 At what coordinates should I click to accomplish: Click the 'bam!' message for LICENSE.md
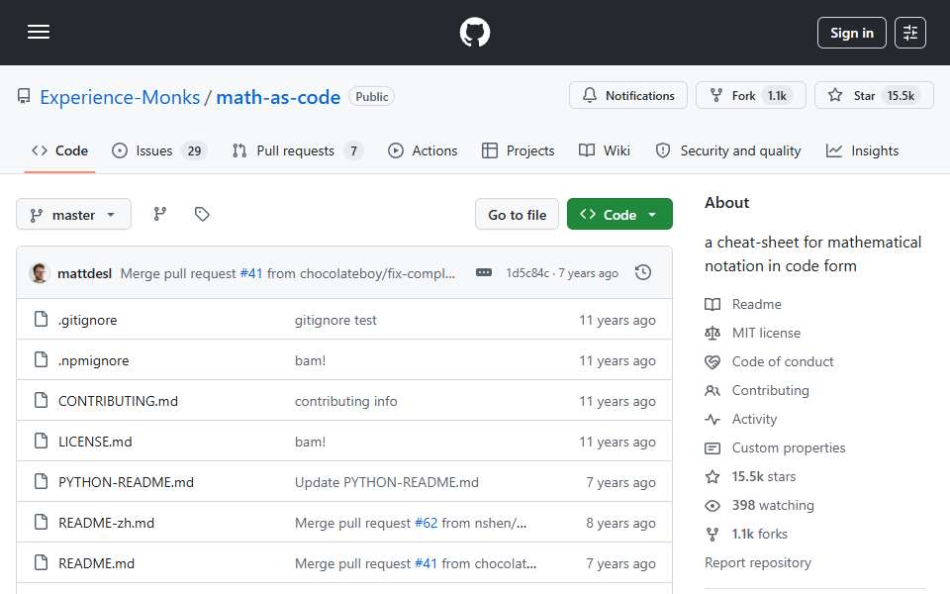point(310,442)
